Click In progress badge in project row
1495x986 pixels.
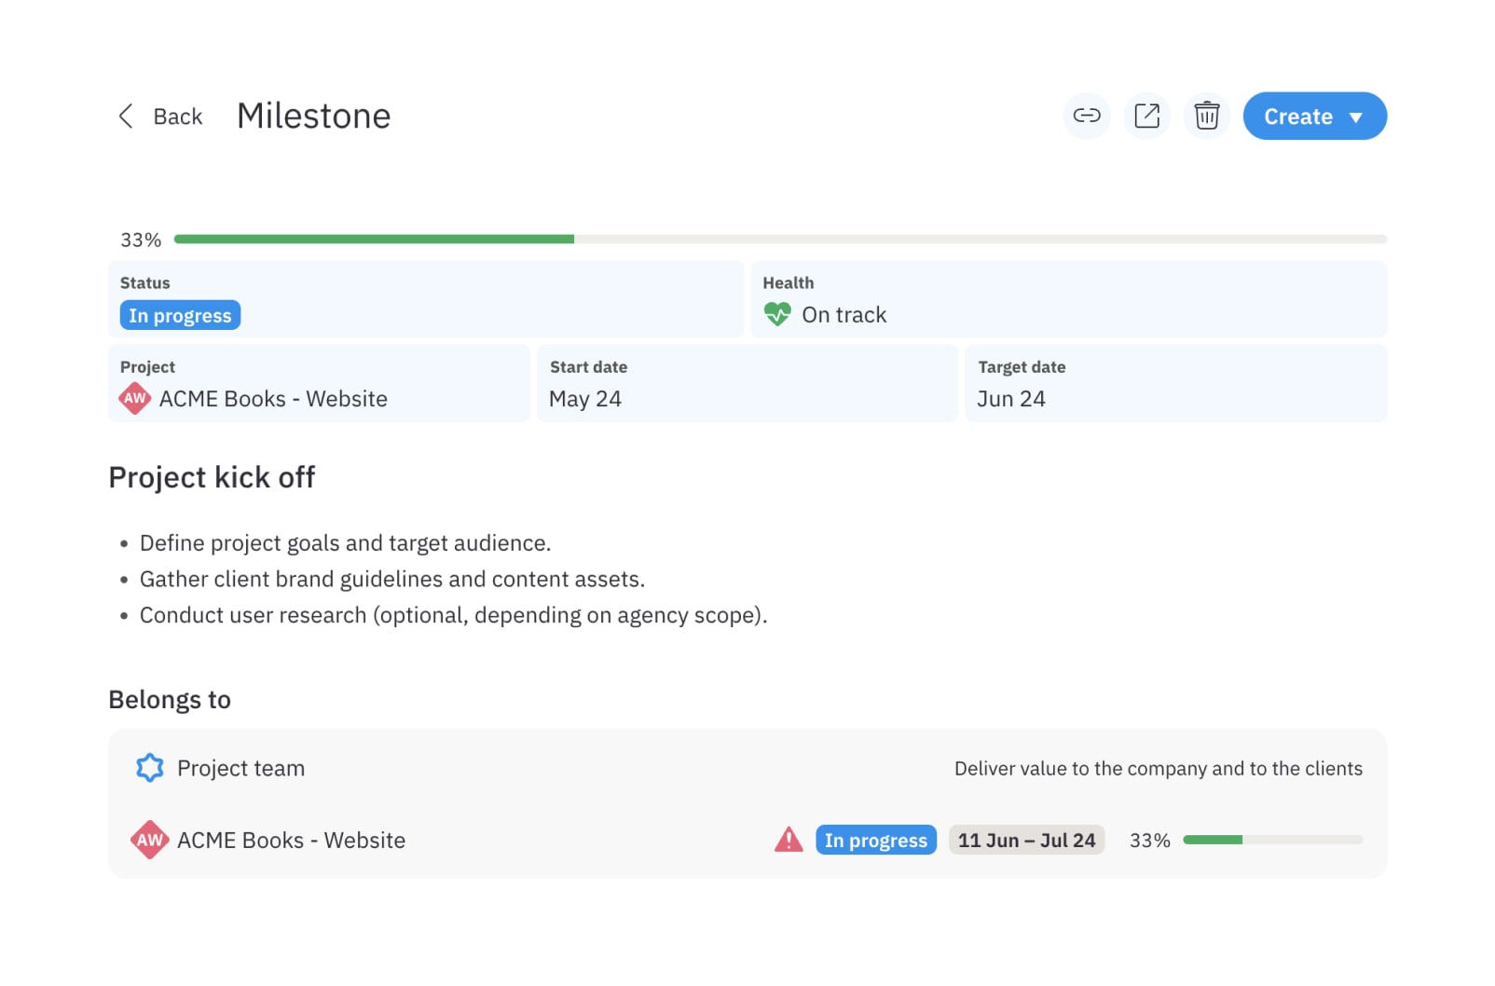tap(875, 840)
